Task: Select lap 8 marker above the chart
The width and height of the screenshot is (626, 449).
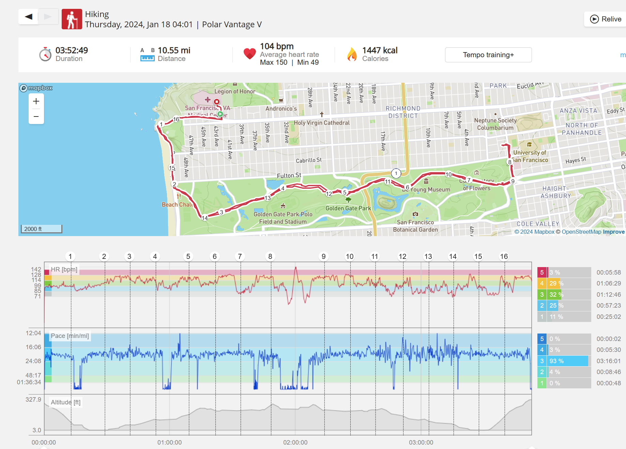Action: [x=270, y=256]
